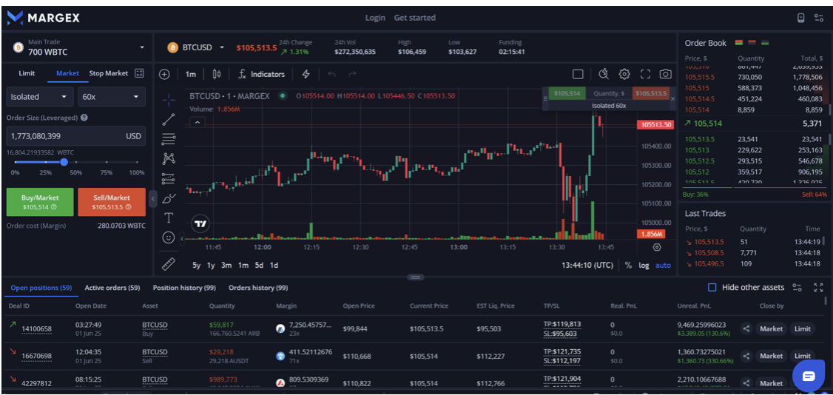Select the ruler measure tool
Image resolution: width=833 pixels, height=395 pixels.
click(169, 264)
